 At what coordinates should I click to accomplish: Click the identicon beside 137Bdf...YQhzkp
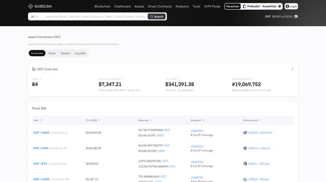245,179
